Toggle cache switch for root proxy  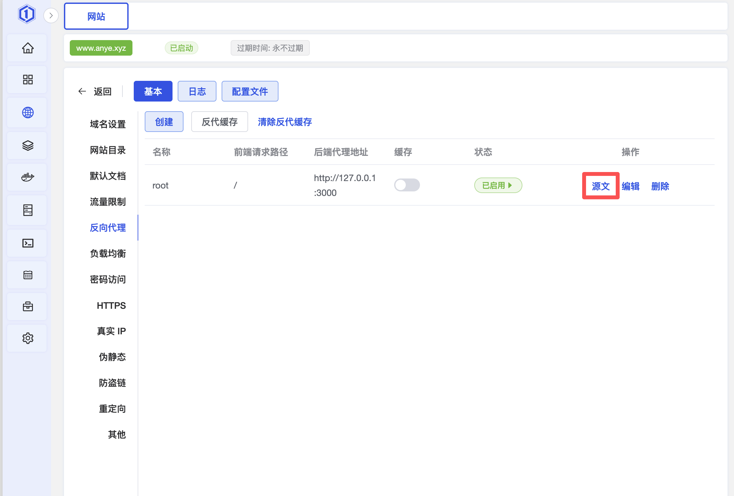pos(407,185)
